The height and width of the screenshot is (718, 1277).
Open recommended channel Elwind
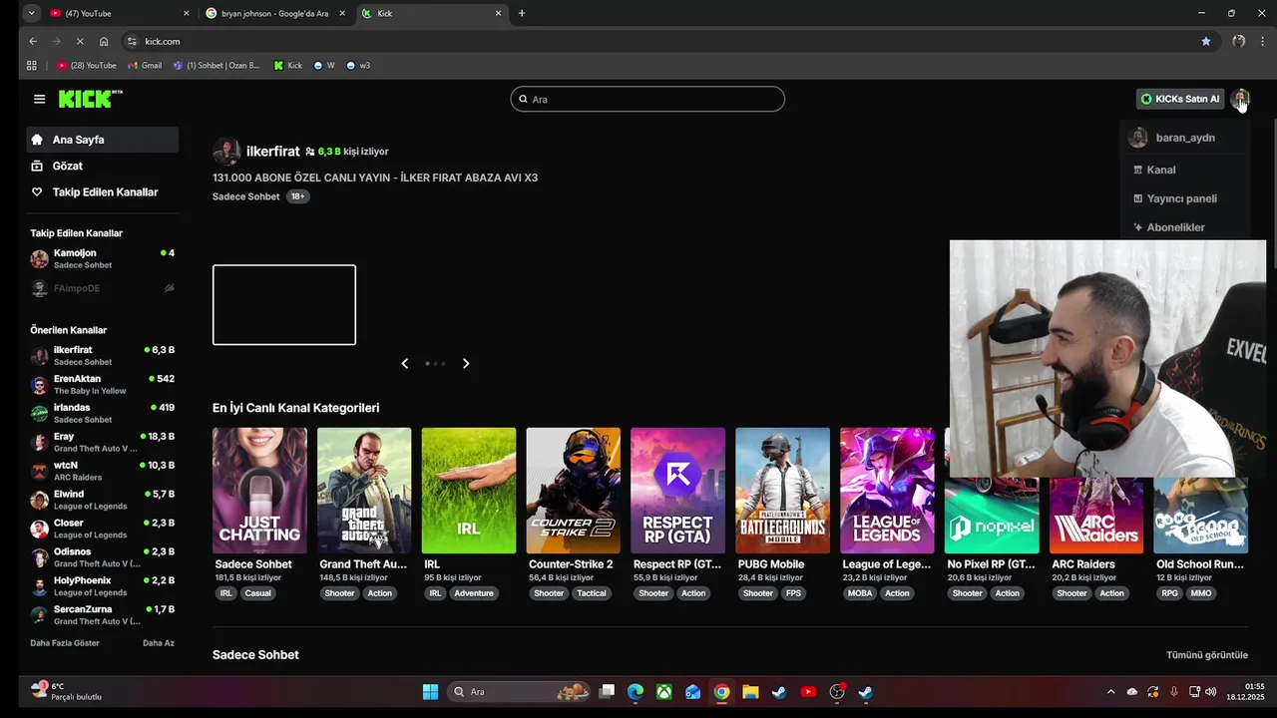click(x=103, y=500)
